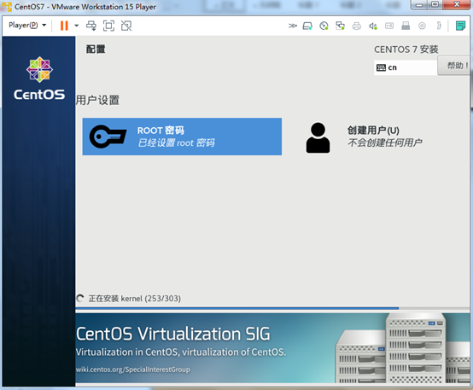
Task: Click the wiki.centos.org/SpecialInterestGroup link text
Action: [133, 370]
